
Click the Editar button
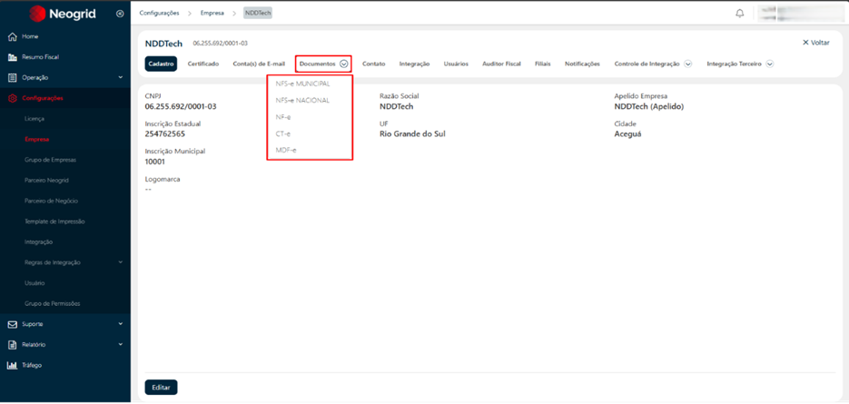[161, 388]
